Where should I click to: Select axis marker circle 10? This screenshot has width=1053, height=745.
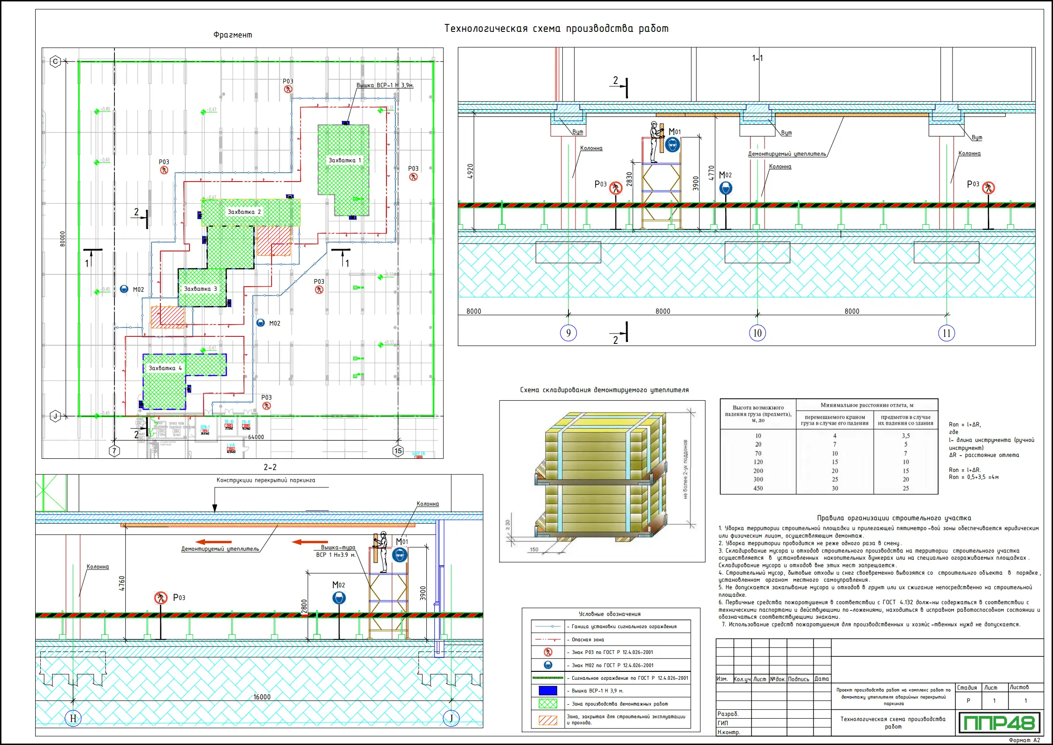coord(757,333)
